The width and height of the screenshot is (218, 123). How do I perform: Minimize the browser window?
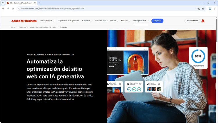[202, 3]
